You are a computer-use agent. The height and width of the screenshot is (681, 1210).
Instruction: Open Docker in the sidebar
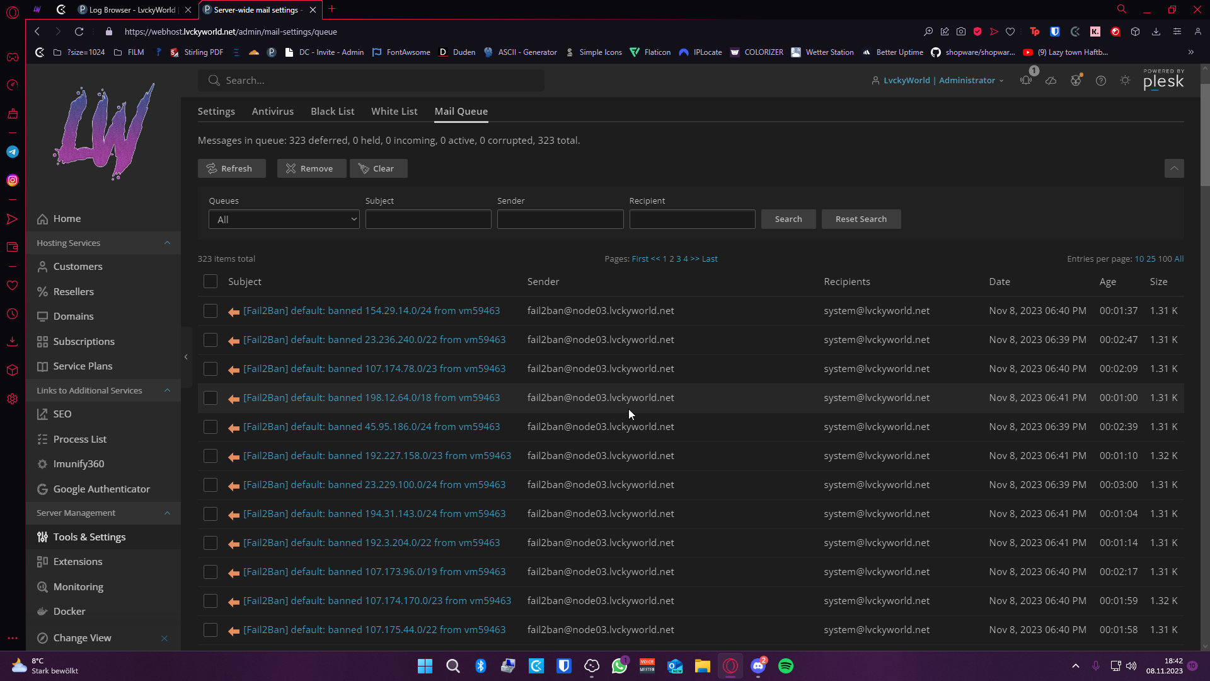tap(69, 611)
